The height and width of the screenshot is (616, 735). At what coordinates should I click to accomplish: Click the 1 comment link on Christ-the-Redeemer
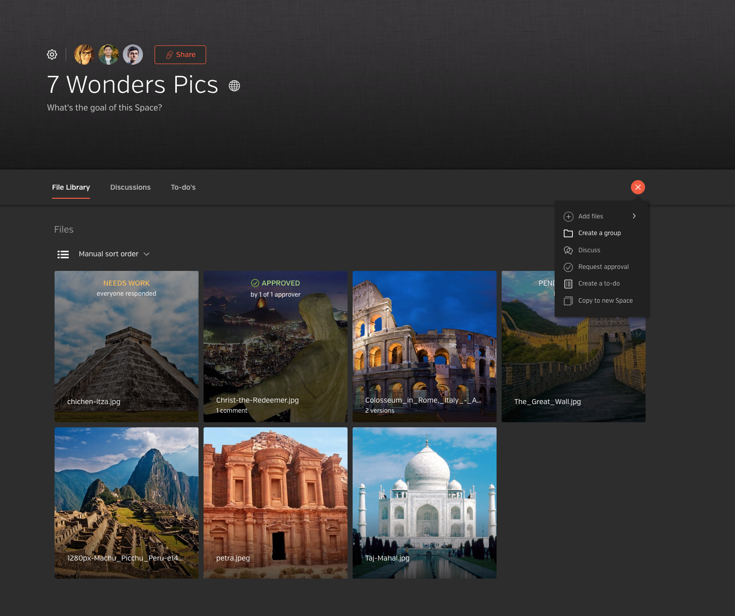232,411
